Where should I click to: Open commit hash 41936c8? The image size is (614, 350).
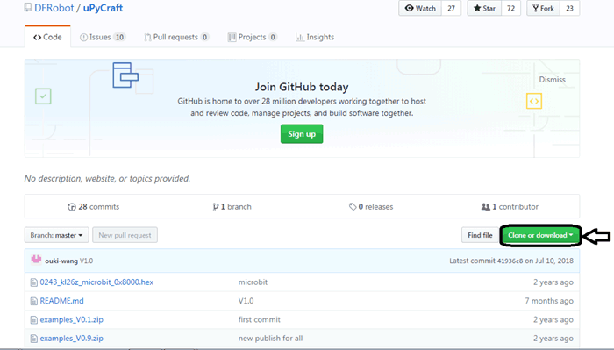click(x=510, y=261)
